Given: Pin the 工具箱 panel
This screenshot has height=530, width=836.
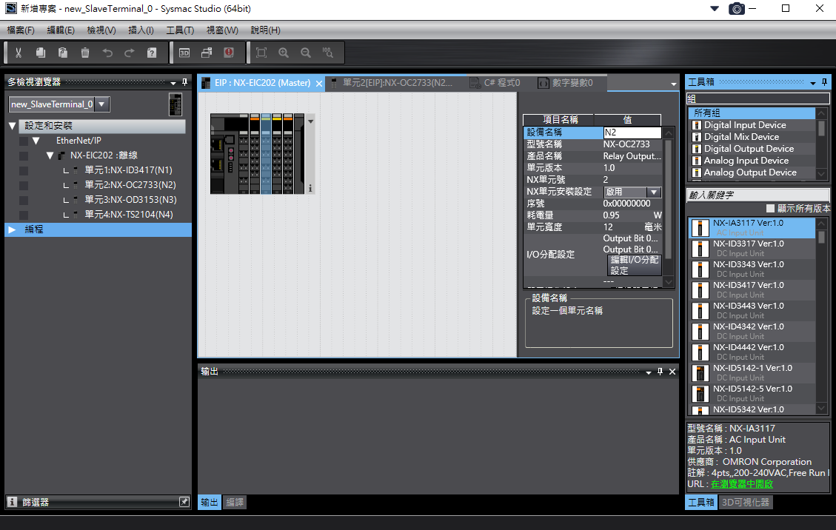Looking at the screenshot, I should [824, 82].
